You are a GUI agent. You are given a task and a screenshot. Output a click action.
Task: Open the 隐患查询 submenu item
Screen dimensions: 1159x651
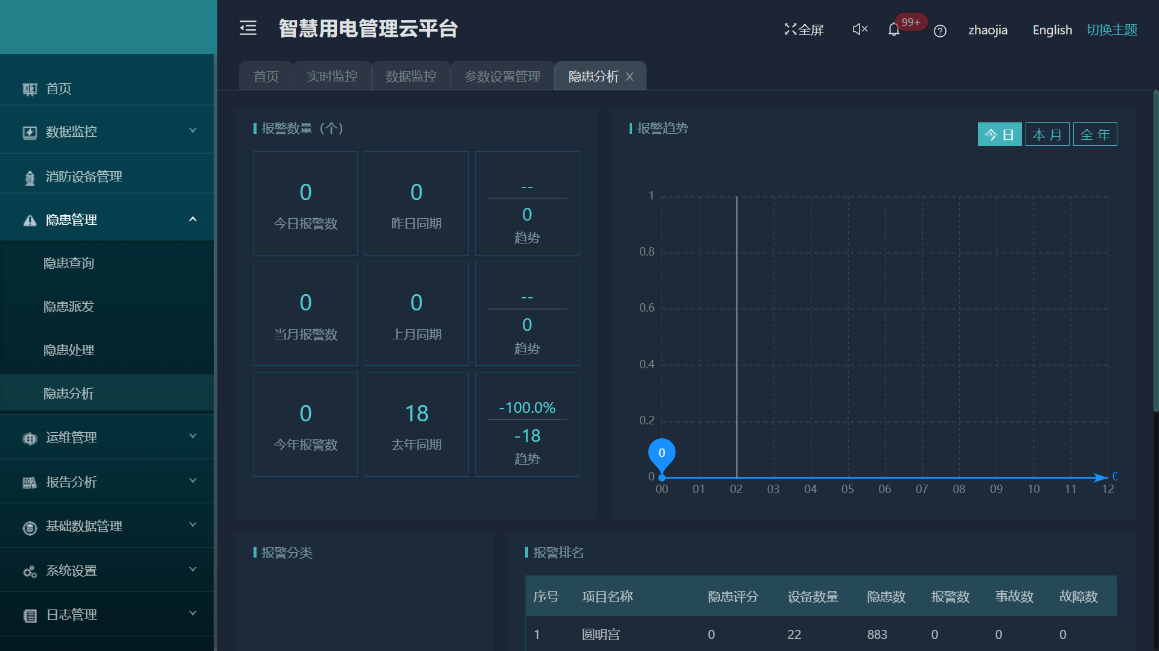(69, 263)
